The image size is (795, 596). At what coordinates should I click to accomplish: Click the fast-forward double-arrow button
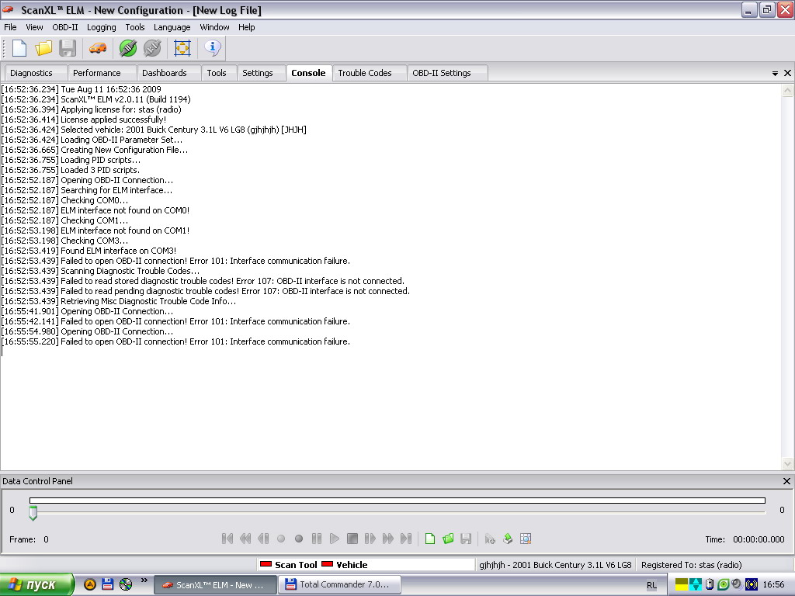pyautogui.click(x=388, y=539)
